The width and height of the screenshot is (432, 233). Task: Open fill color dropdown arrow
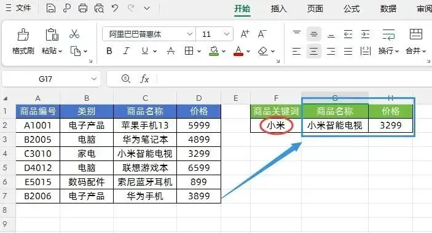pos(224,51)
